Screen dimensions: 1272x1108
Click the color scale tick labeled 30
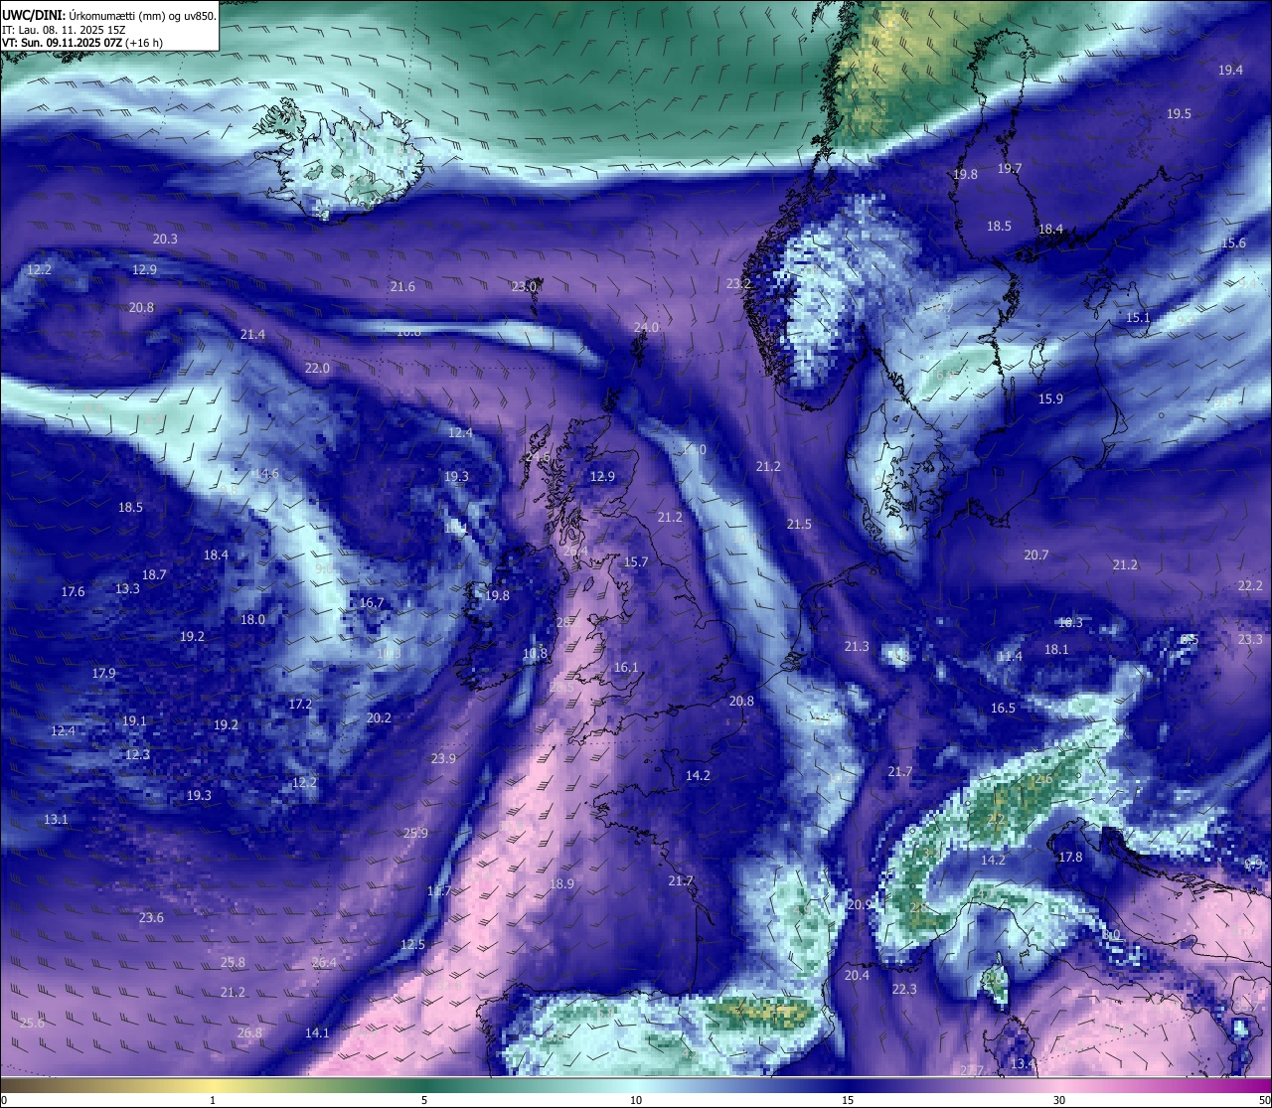click(1059, 1100)
